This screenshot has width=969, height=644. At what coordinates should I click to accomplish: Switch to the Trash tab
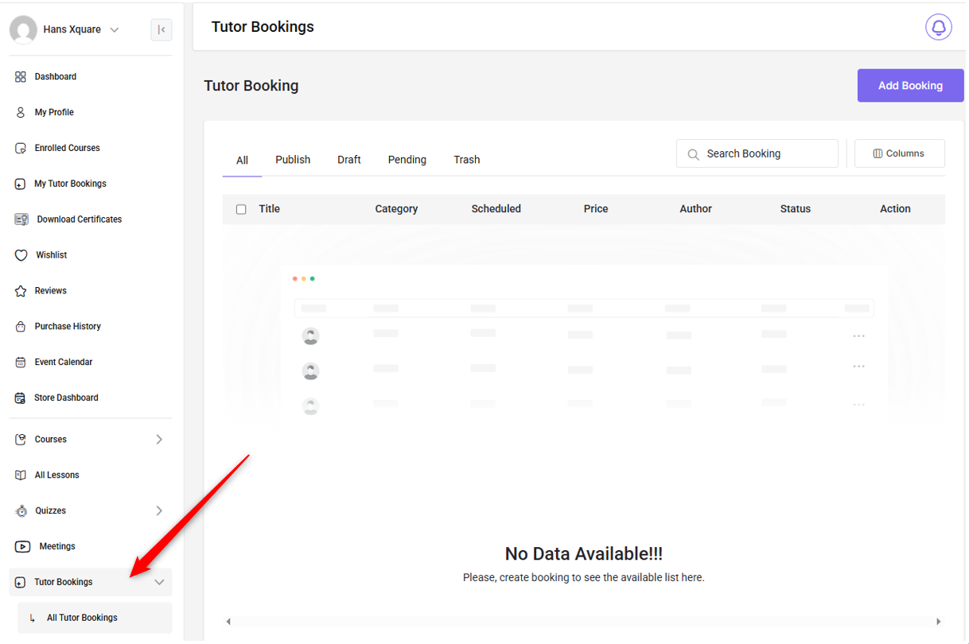pyautogui.click(x=467, y=160)
